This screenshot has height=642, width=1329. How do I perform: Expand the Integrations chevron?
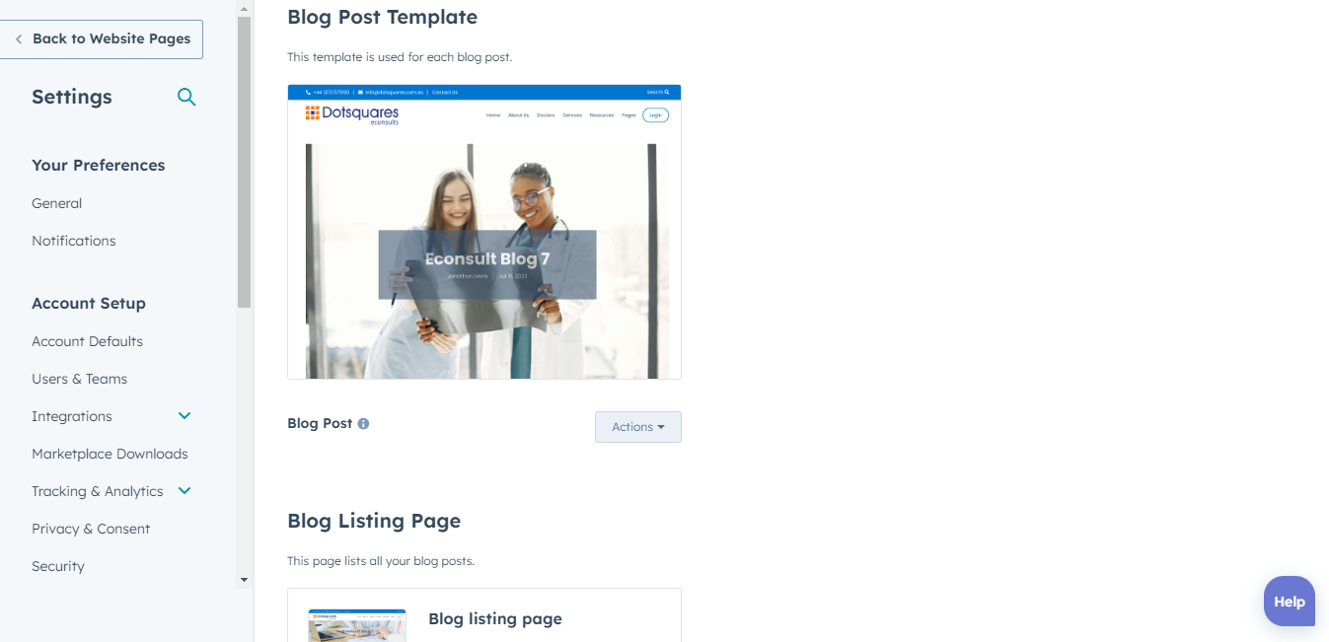[x=185, y=416]
